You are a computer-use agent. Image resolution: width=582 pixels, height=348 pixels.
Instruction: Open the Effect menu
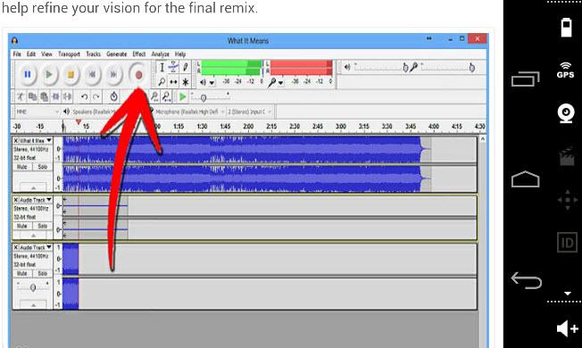139,54
